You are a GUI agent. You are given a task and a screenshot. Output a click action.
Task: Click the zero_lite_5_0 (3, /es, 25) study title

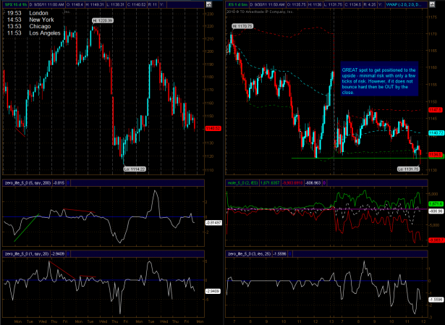(x=249, y=254)
